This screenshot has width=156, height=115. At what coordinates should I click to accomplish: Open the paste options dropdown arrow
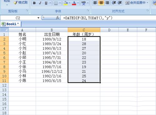click(x=7, y=5)
